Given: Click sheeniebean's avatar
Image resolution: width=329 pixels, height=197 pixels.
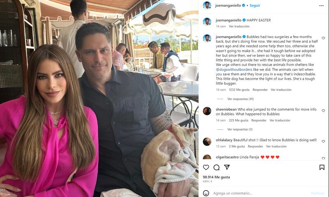Looking at the screenshot, I should coord(207,111).
